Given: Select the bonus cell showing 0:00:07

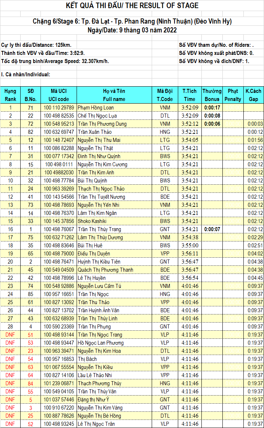Looking at the screenshot, I should [212, 229].
